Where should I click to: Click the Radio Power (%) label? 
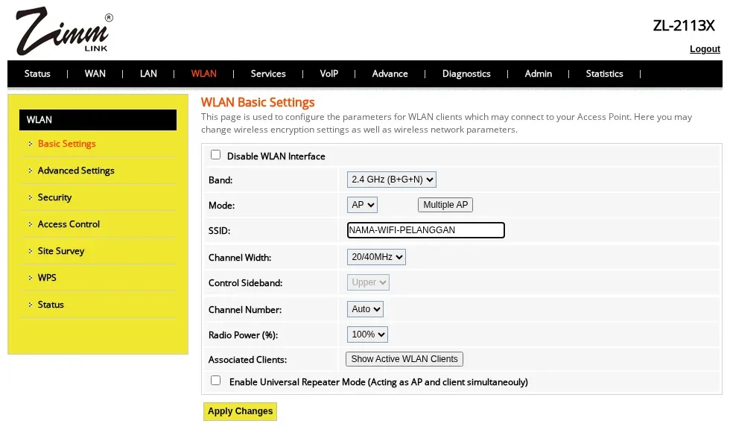pos(243,335)
